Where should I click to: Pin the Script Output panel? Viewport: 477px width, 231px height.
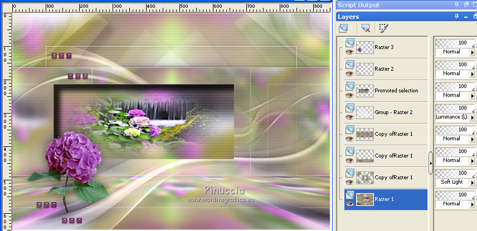pos(456,4)
